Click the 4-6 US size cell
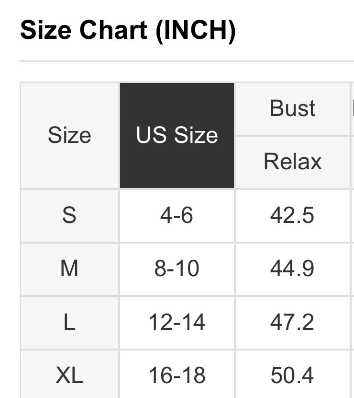Image resolution: width=354 pixels, height=398 pixels. point(177,216)
